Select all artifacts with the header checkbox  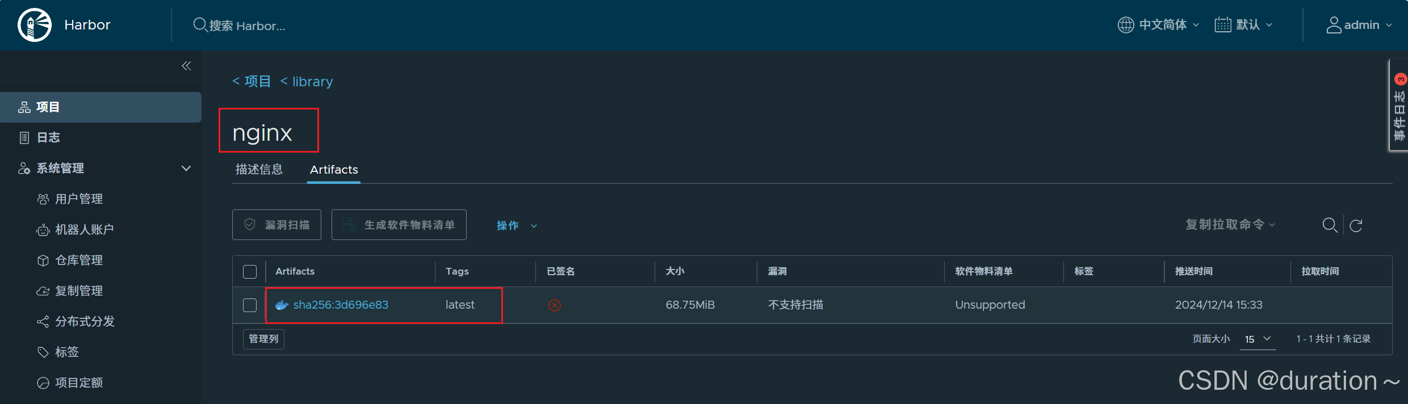pos(249,271)
